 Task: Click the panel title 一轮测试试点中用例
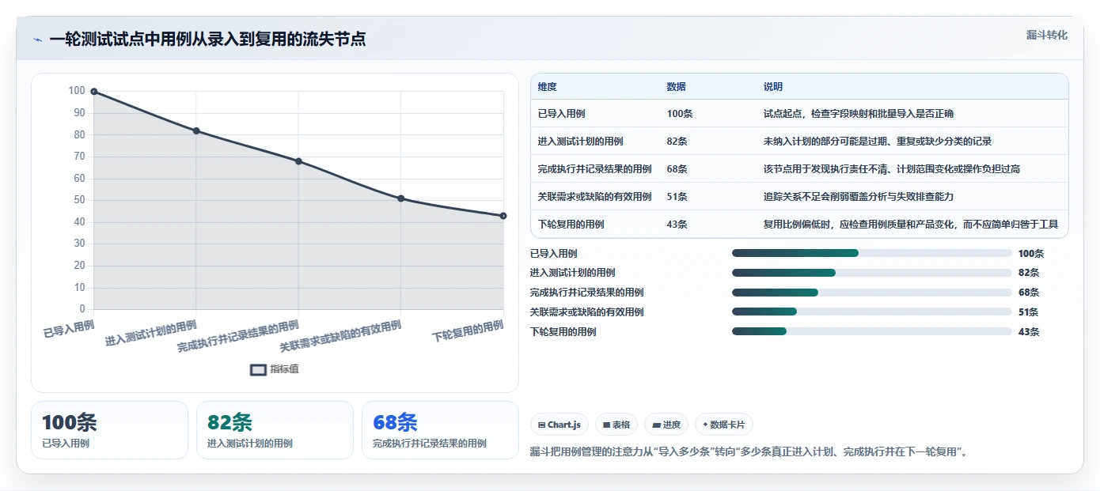pyautogui.click(x=207, y=40)
